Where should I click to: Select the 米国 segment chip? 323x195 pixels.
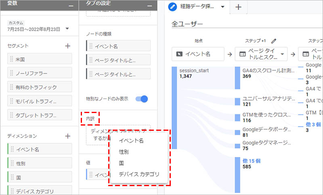pos(40,59)
